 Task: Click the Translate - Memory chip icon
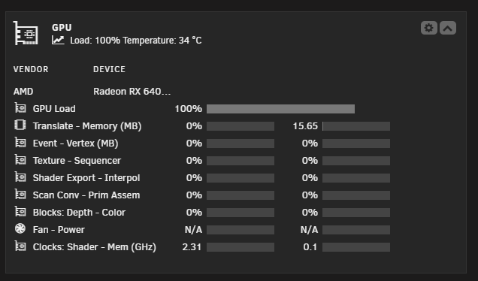20,125
